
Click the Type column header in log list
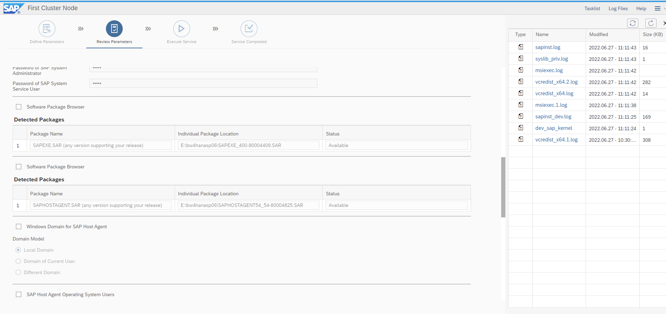click(x=520, y=34)
